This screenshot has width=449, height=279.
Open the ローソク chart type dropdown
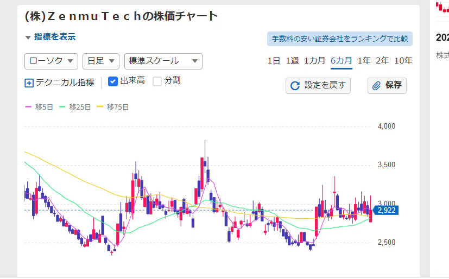click(x=51, y=61)
